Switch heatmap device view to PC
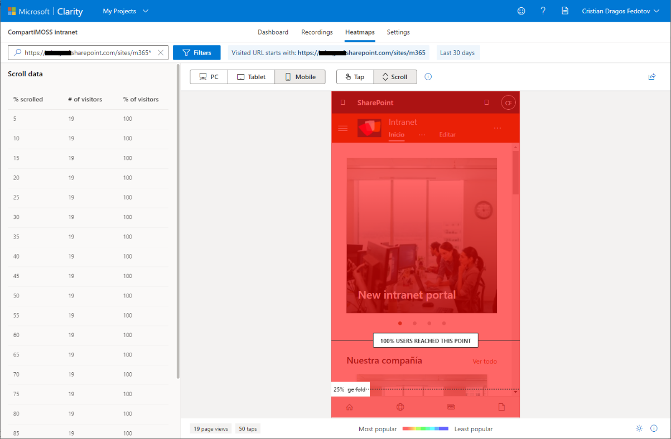The height and width of the screenshot is (439, 671). (209, 76)
